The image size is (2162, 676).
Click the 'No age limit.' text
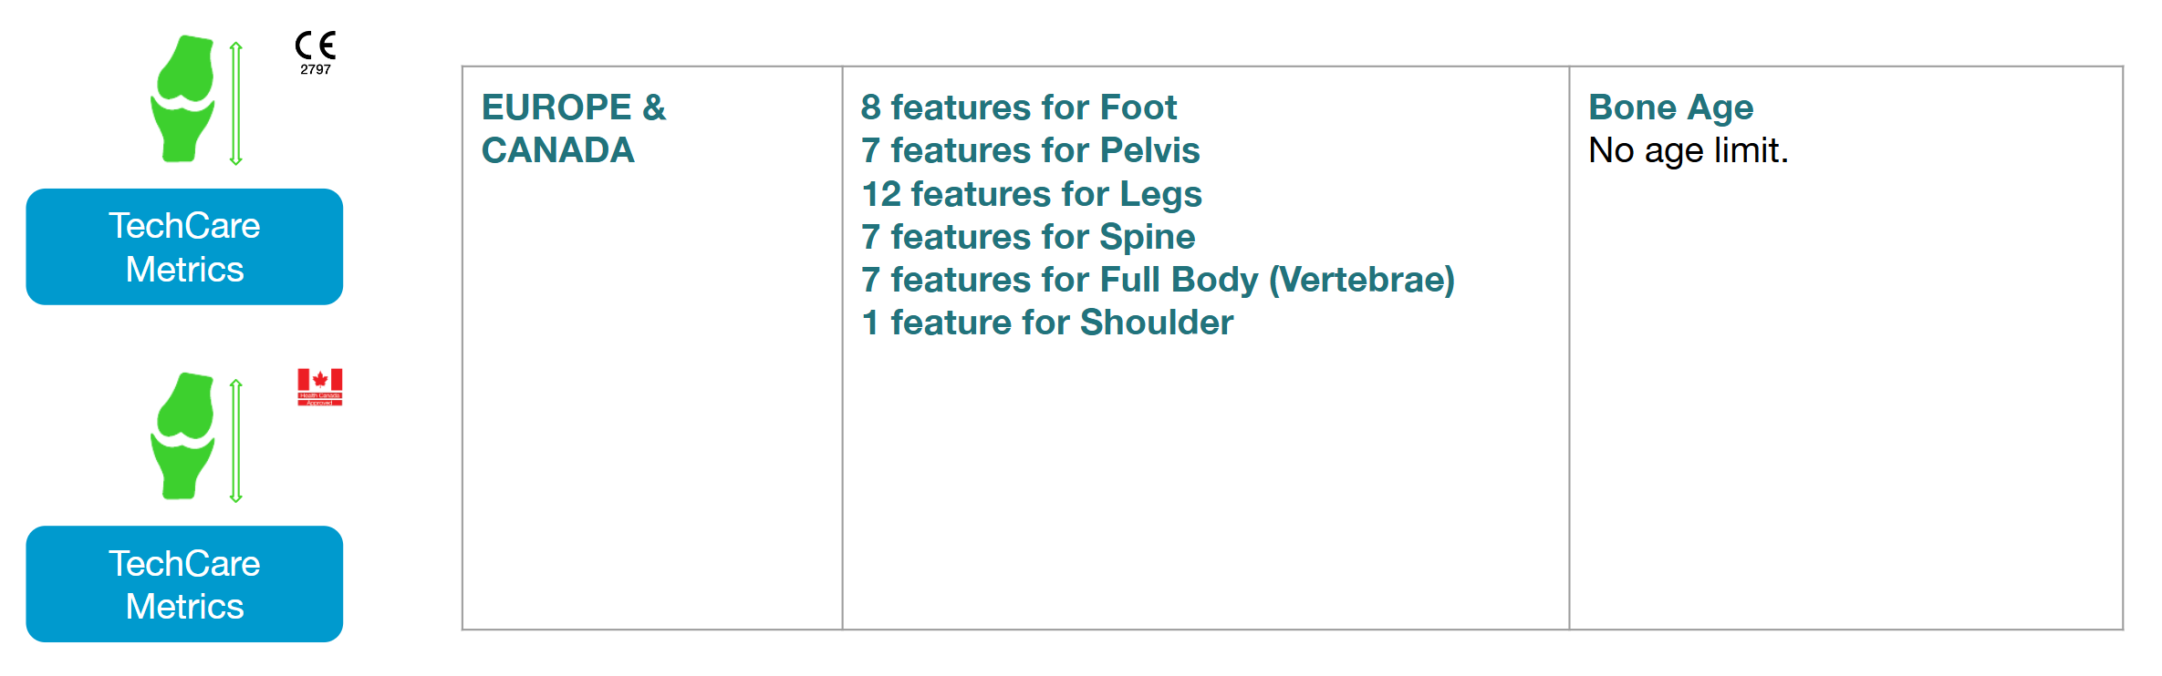click(1688, 150)
